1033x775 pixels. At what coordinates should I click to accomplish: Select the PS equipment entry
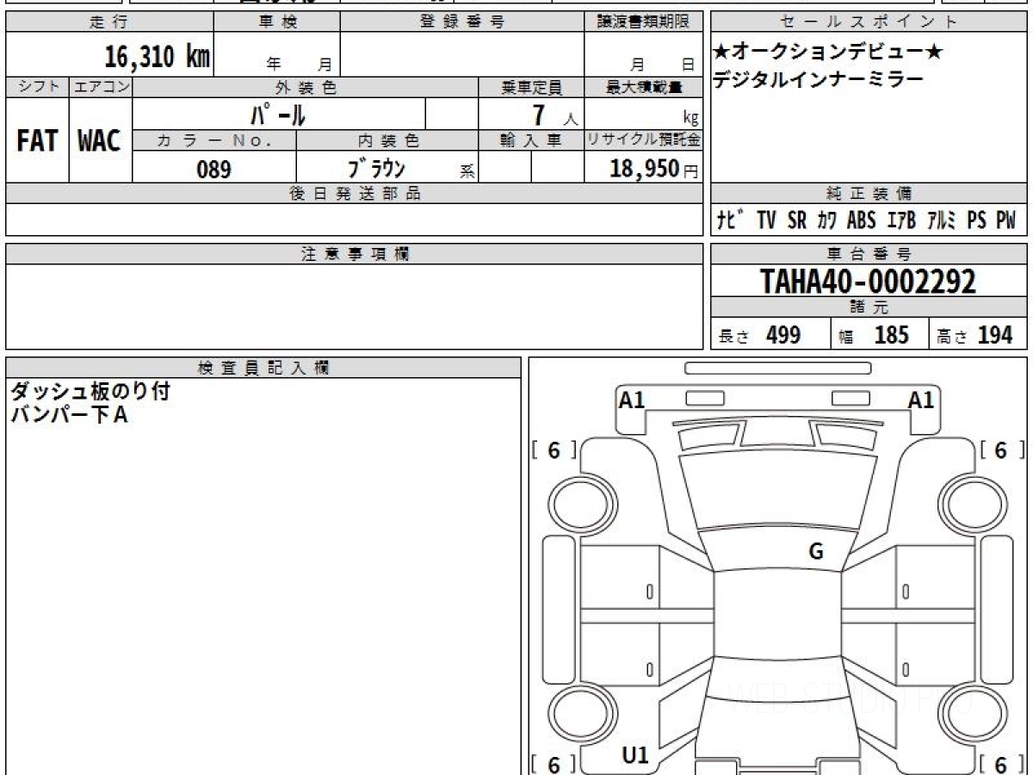pyautogui.click(x=976, y=220)
